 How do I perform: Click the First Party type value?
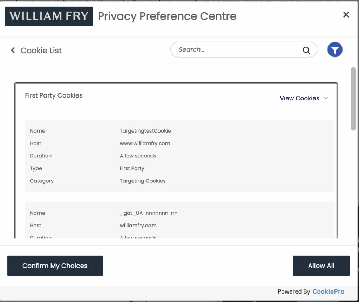[132, 168]
